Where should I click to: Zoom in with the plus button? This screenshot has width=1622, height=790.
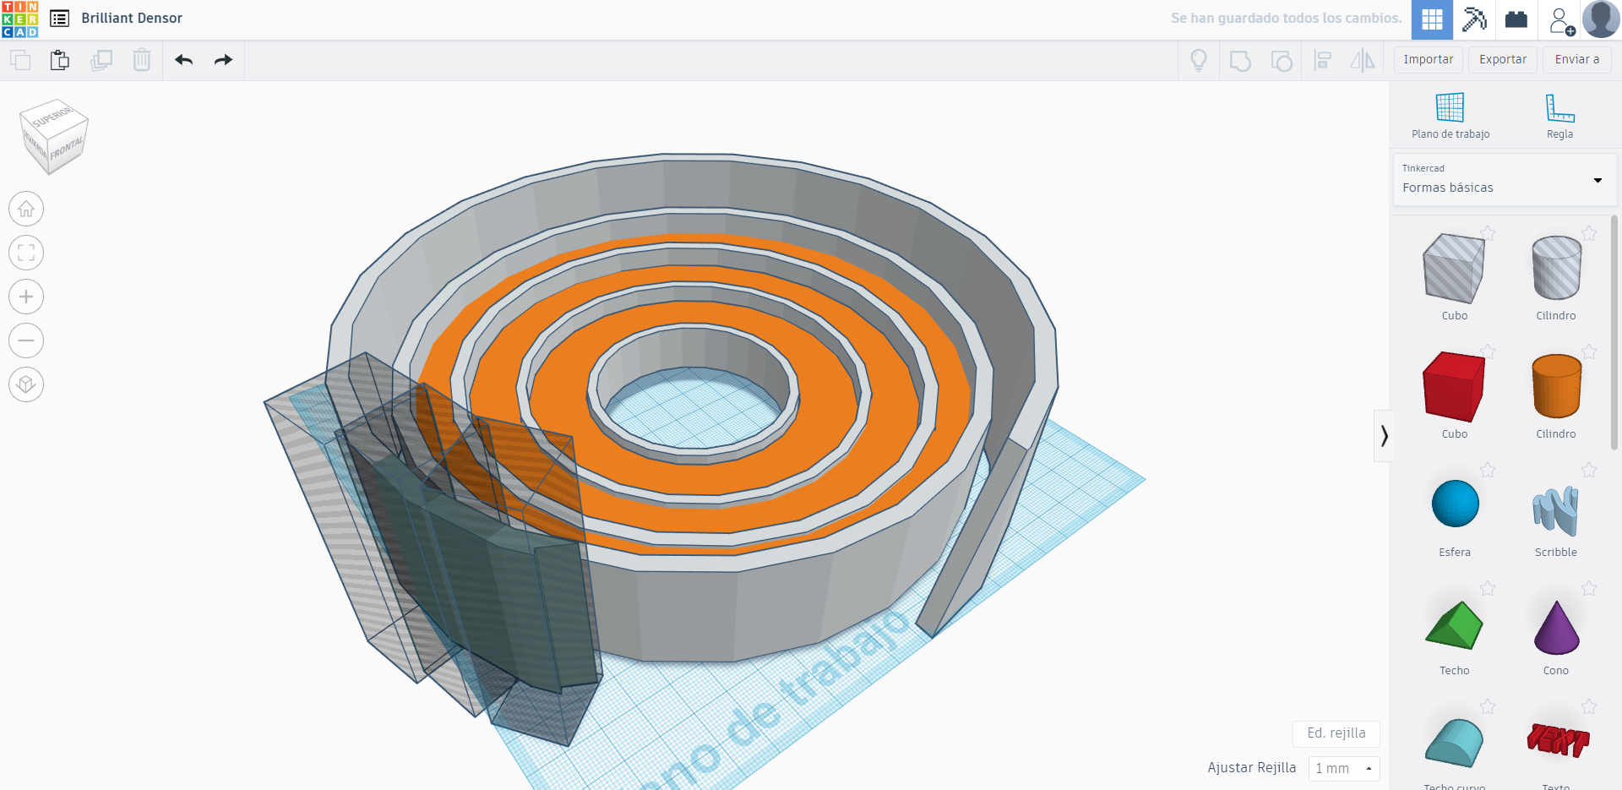pyautogui.click(x=26, y=297)
